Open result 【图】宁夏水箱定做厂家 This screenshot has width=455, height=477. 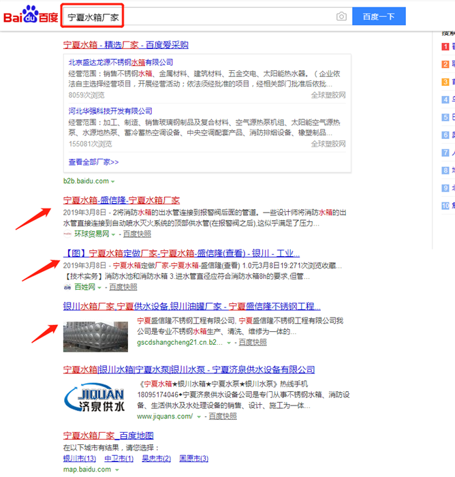tap(182, 253)
